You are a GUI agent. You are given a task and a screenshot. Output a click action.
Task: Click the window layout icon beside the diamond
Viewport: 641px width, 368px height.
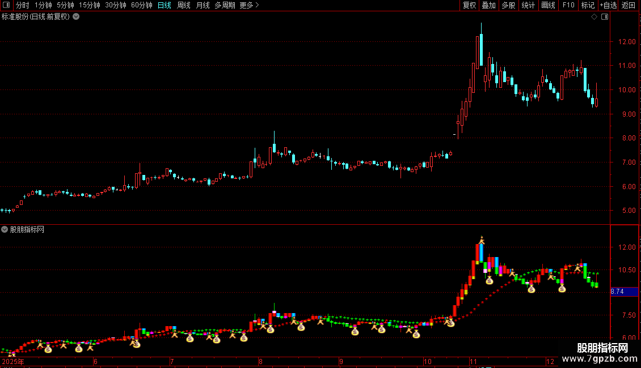pos(605,17)
